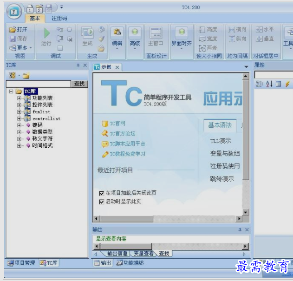Click the output panel horizontal scrollbar thumb

coord(126,246)
